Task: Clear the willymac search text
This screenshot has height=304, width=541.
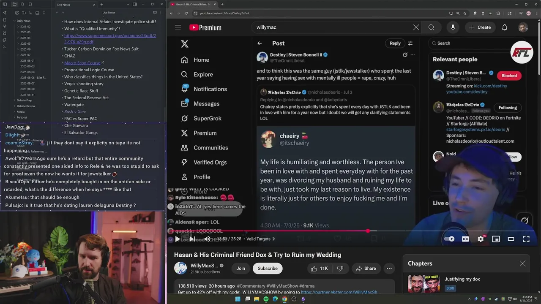Action: coord(416,27)
